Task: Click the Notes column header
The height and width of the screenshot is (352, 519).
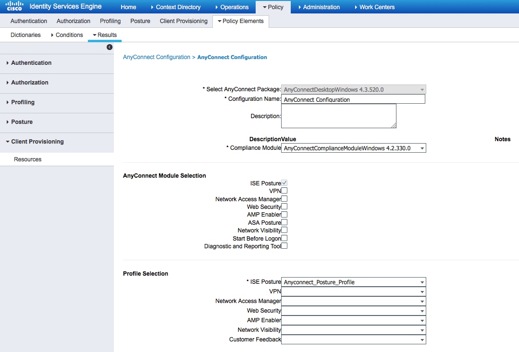Action: pos(503,139)
